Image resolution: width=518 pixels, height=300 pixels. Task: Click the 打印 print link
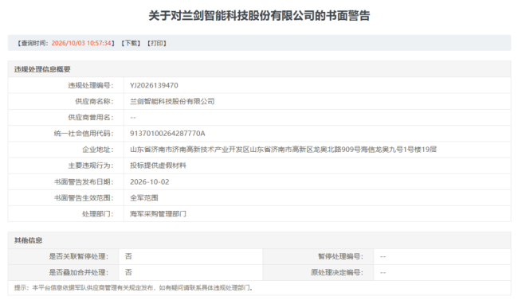tap(157, 43)
